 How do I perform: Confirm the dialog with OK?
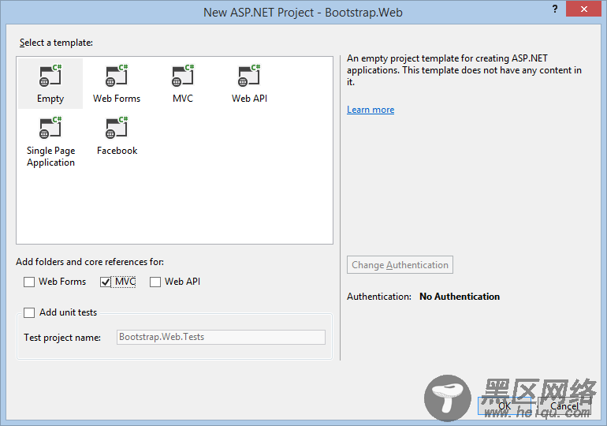click(505, 405)
